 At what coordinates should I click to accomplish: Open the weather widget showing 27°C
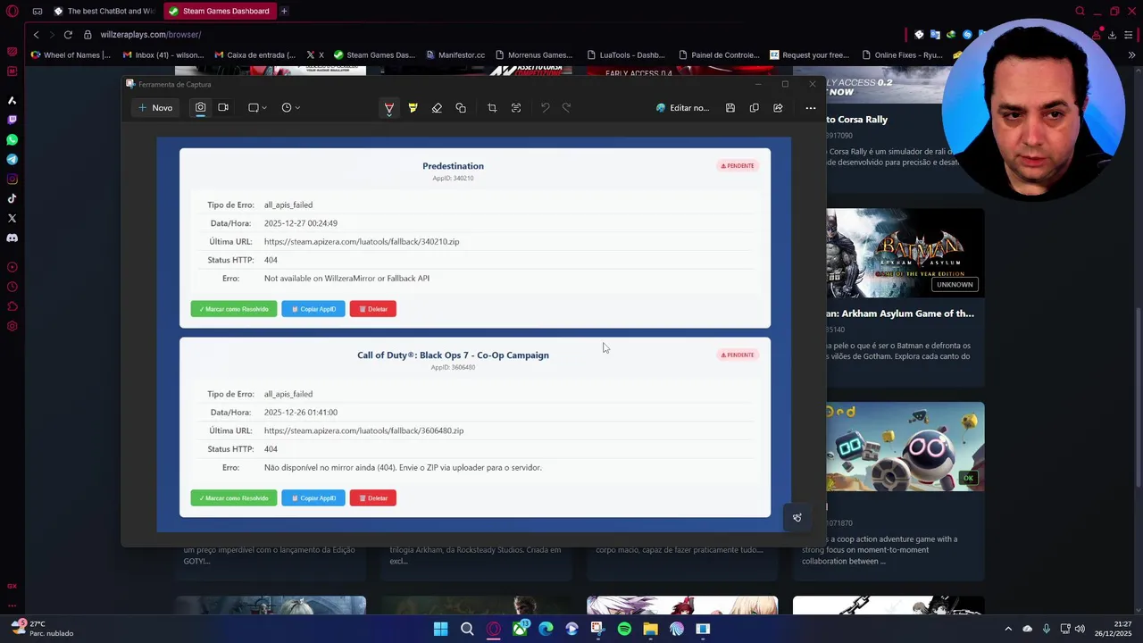point(43,629)
